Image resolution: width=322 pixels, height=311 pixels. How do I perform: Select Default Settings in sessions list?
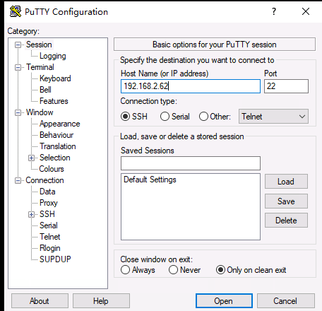150,180
